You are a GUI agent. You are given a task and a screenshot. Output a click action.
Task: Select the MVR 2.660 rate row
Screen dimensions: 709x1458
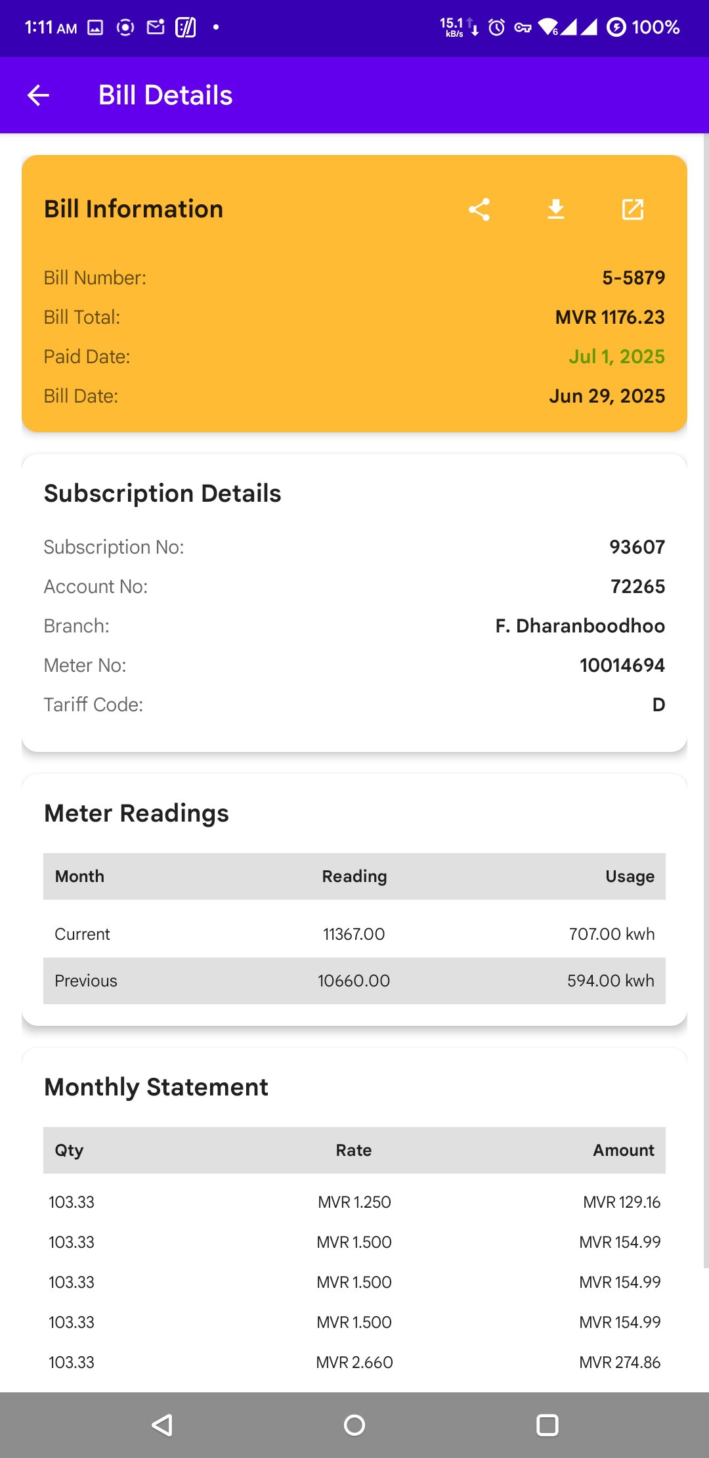tap(354, 1362)
